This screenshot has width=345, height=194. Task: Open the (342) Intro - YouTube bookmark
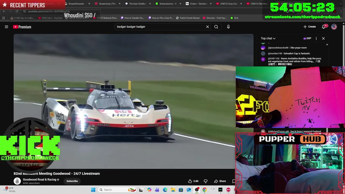pyautogui.click(x=50, y=18)
